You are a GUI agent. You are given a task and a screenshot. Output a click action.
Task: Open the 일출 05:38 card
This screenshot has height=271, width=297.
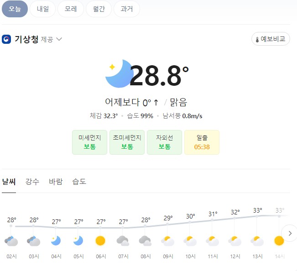pos(202,142)
